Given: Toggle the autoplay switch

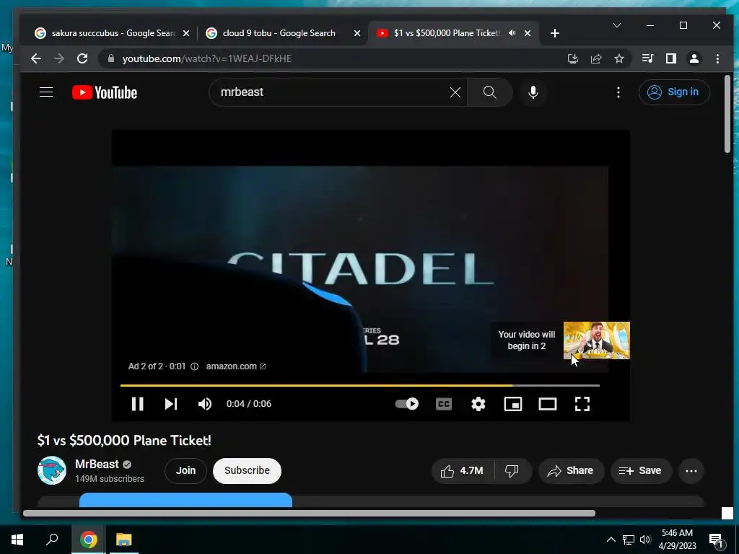Looking at the screenshot, I should click(407, 404).
